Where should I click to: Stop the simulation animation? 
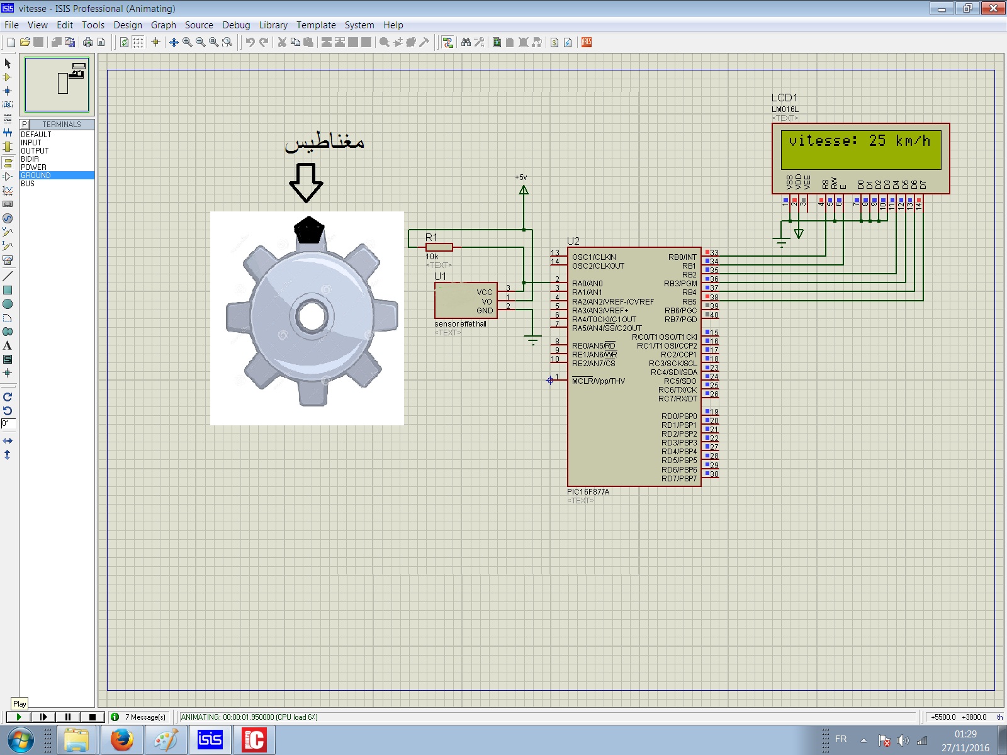point(93,717)
